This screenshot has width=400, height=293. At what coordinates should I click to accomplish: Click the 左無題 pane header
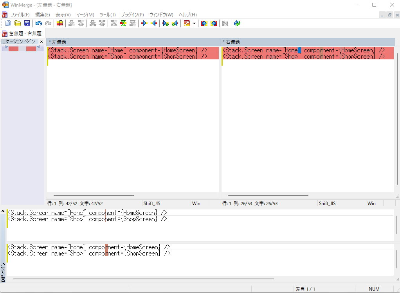click(133, 42)
